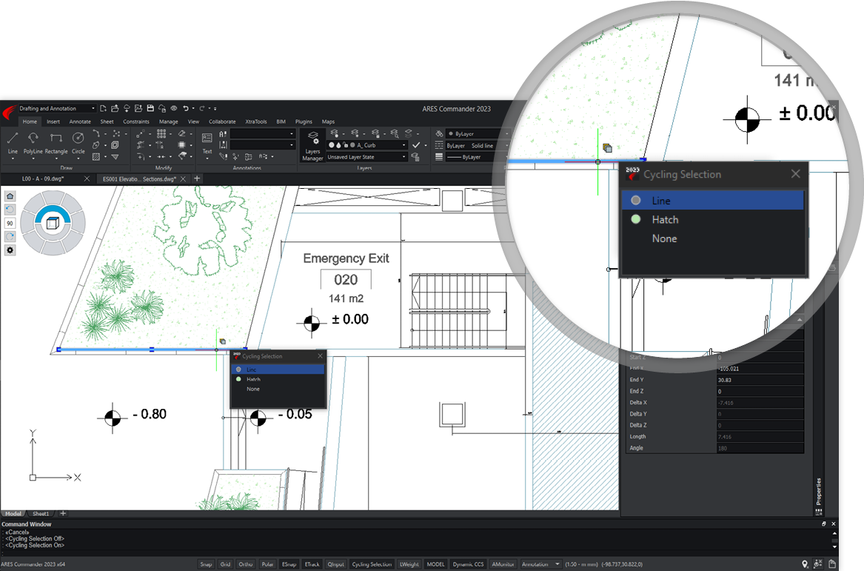Open the XtraTools ribbon tab

point(255,121)
